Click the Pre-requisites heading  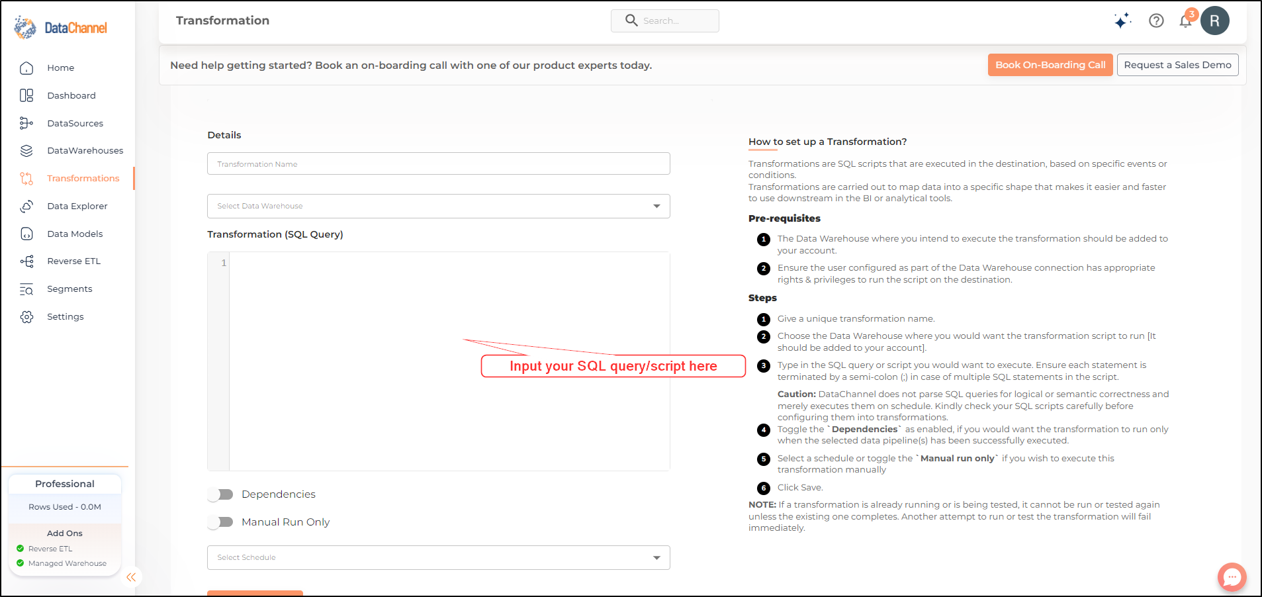(x=784, y=218)
